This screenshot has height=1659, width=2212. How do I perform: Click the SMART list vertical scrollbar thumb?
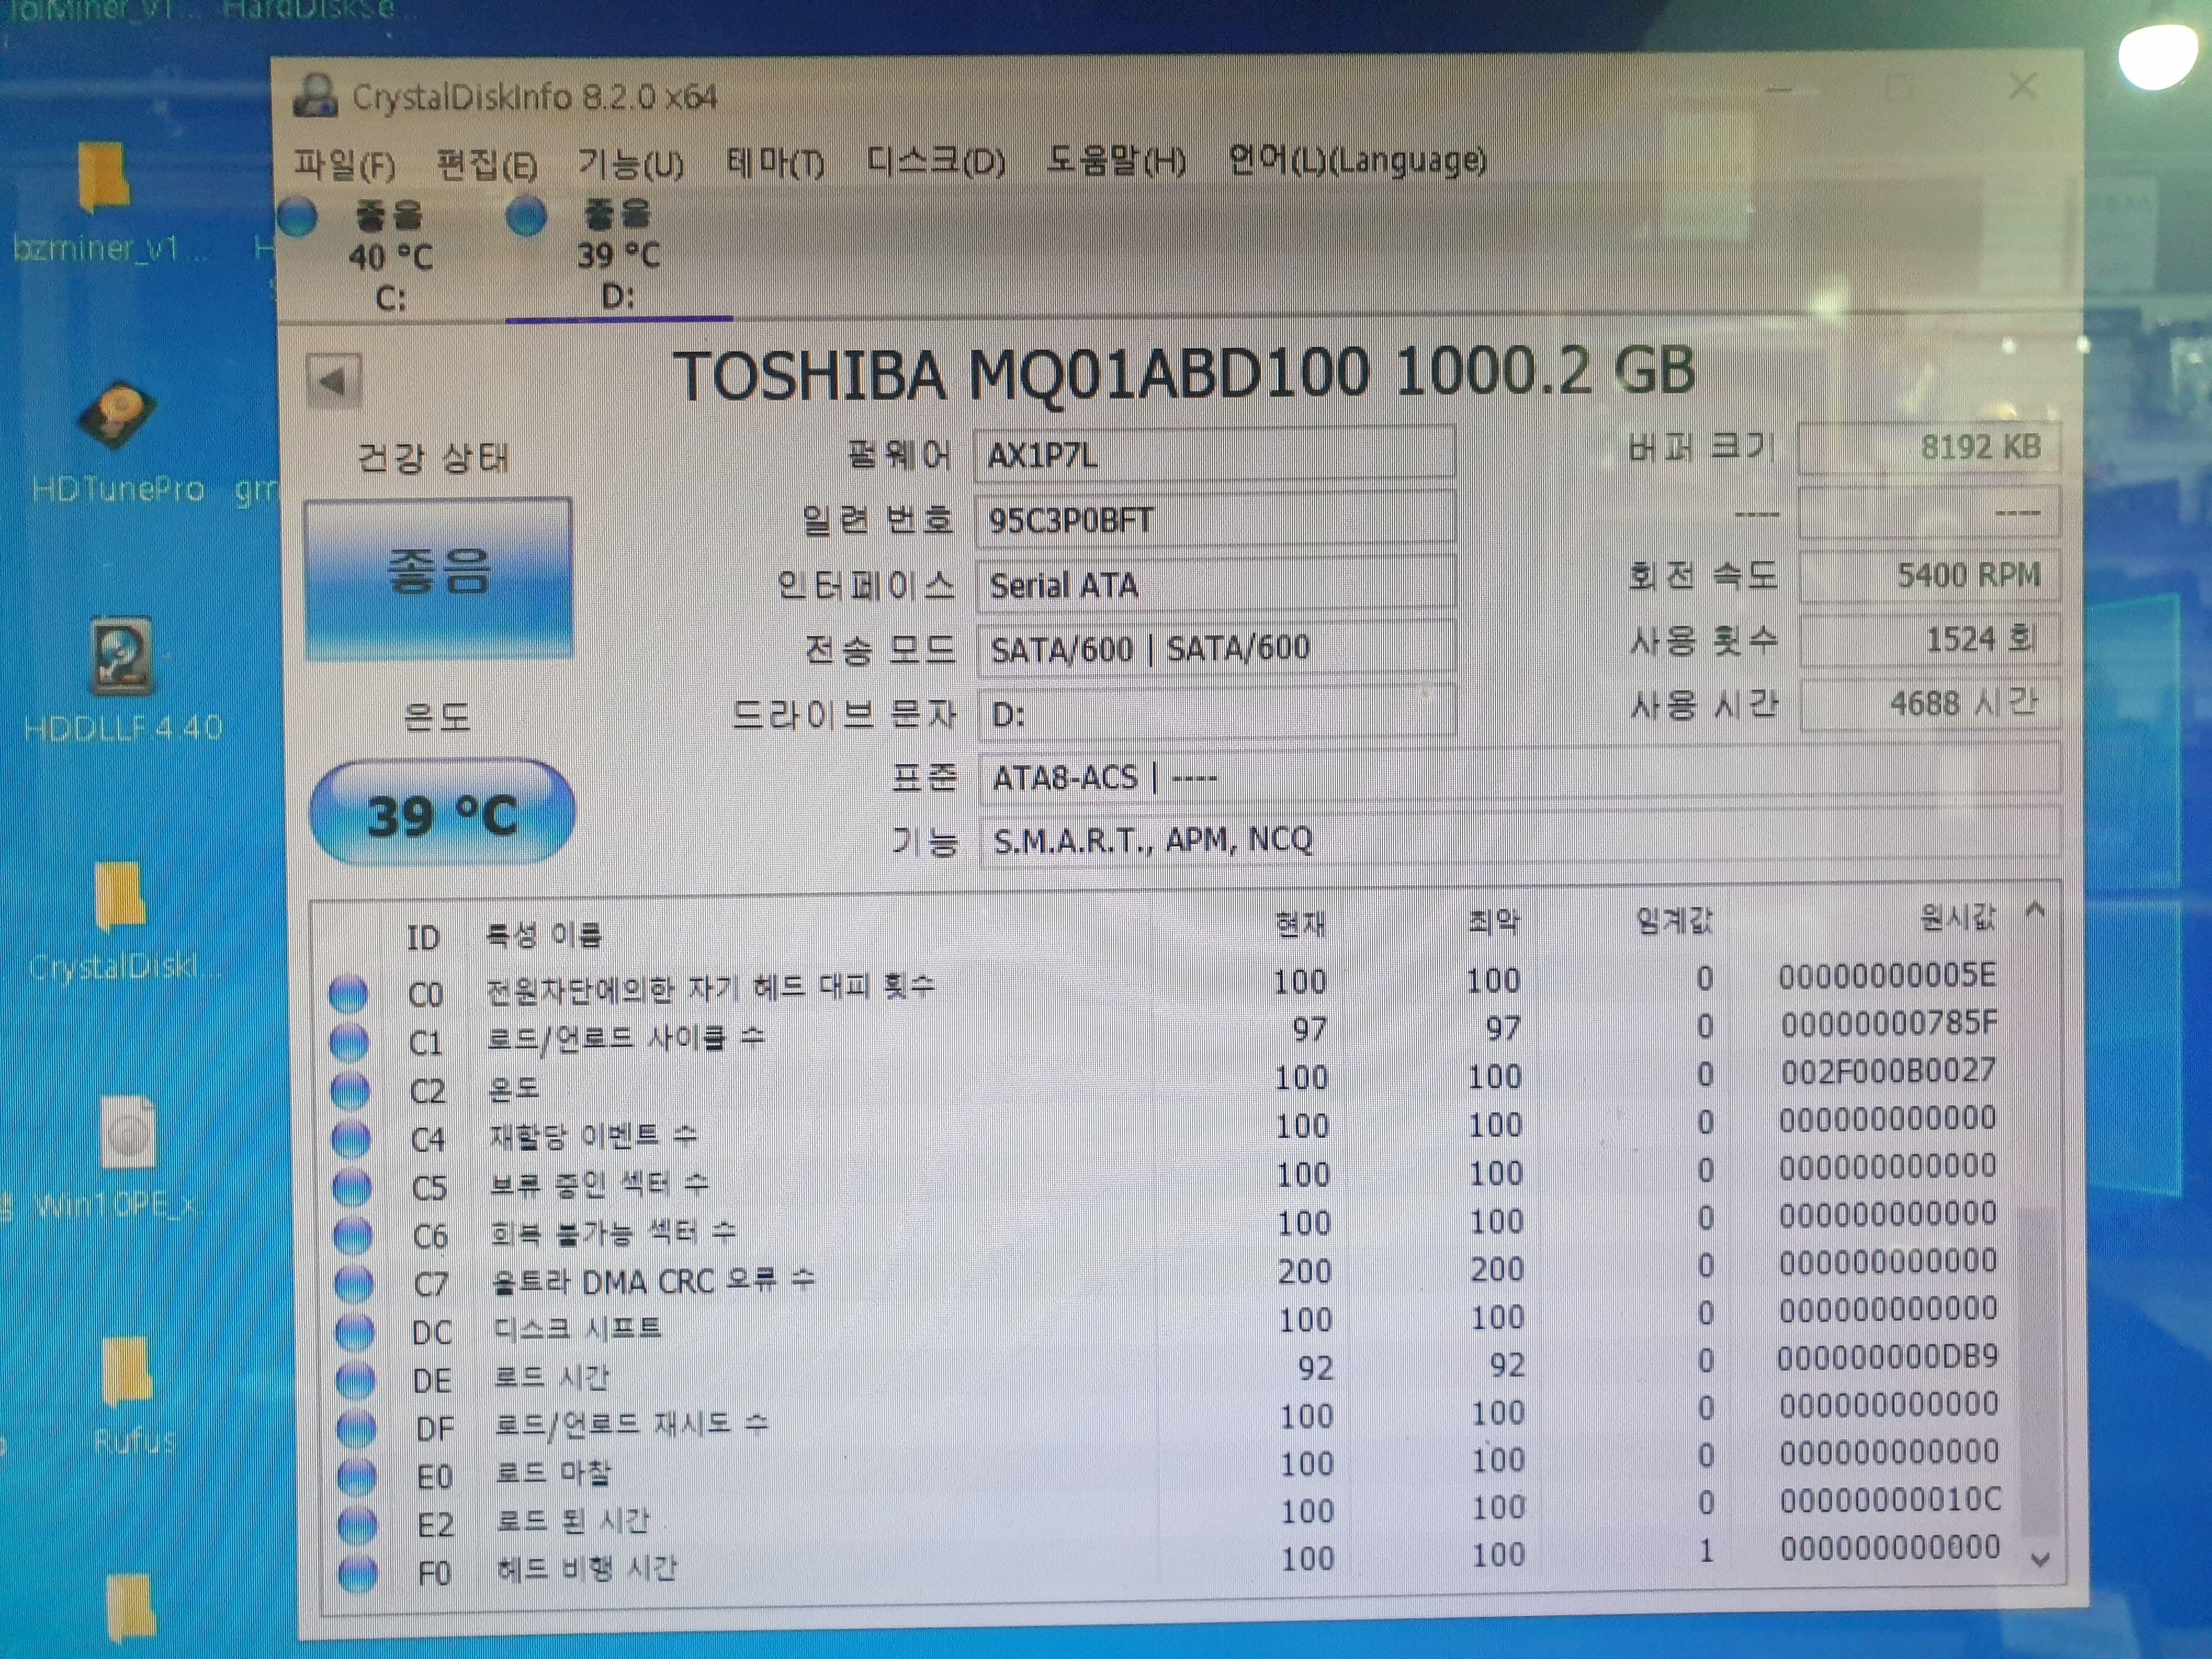pos(2038,1371)
